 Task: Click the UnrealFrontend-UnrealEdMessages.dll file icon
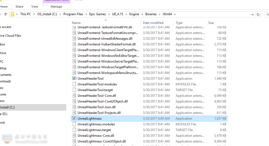coord(74,39)
